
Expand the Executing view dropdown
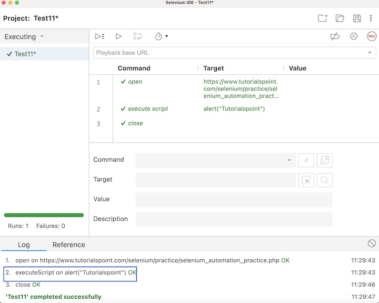42,37
